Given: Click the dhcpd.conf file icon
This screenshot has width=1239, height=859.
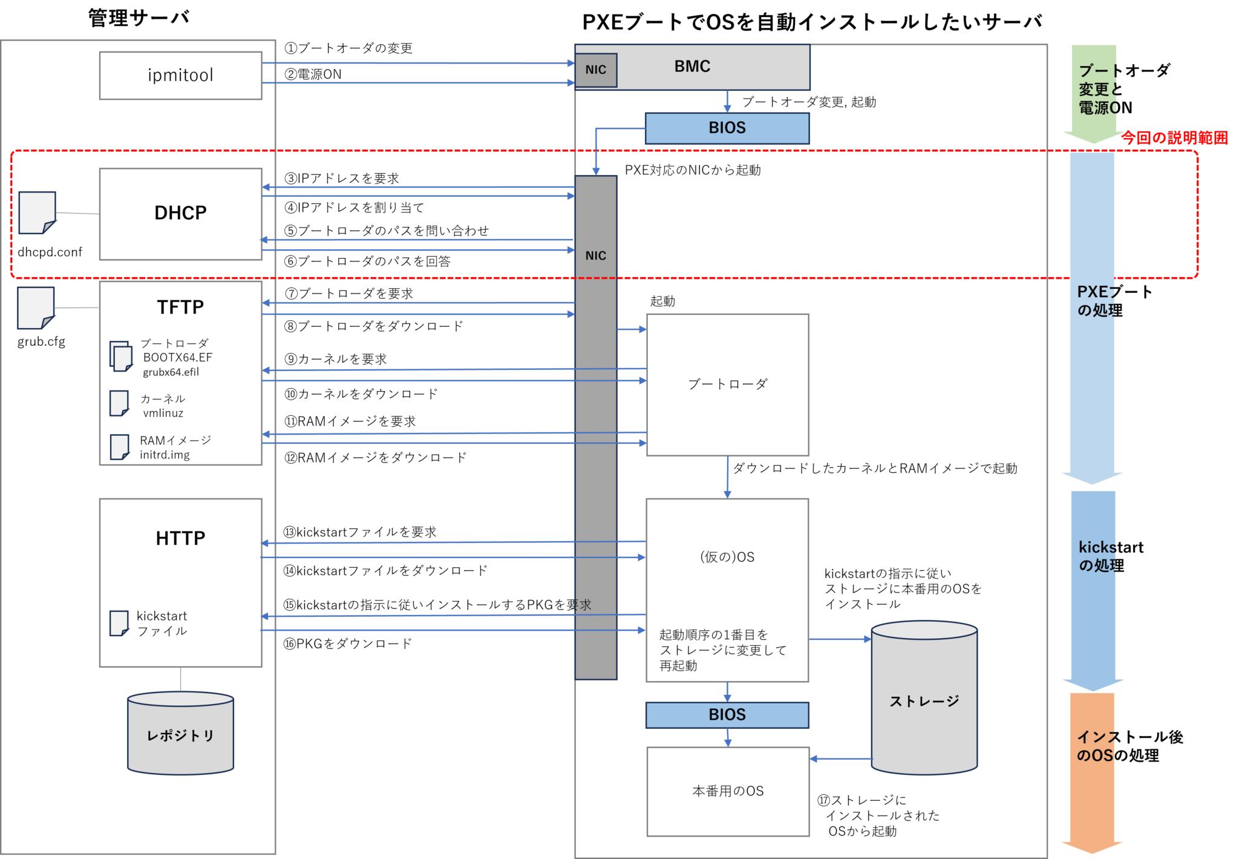Looking at the screenshot, I should point(37,212).
